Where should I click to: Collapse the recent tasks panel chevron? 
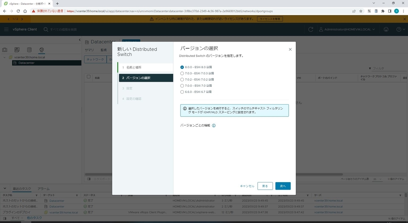click(4, 188)
